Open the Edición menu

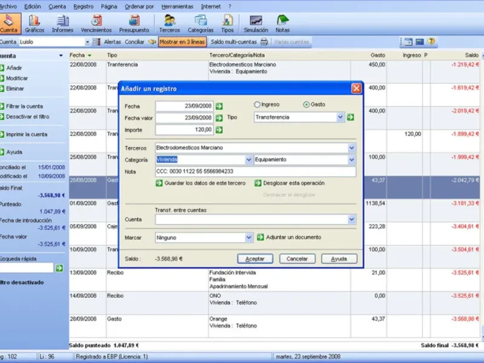click(33, 7)
